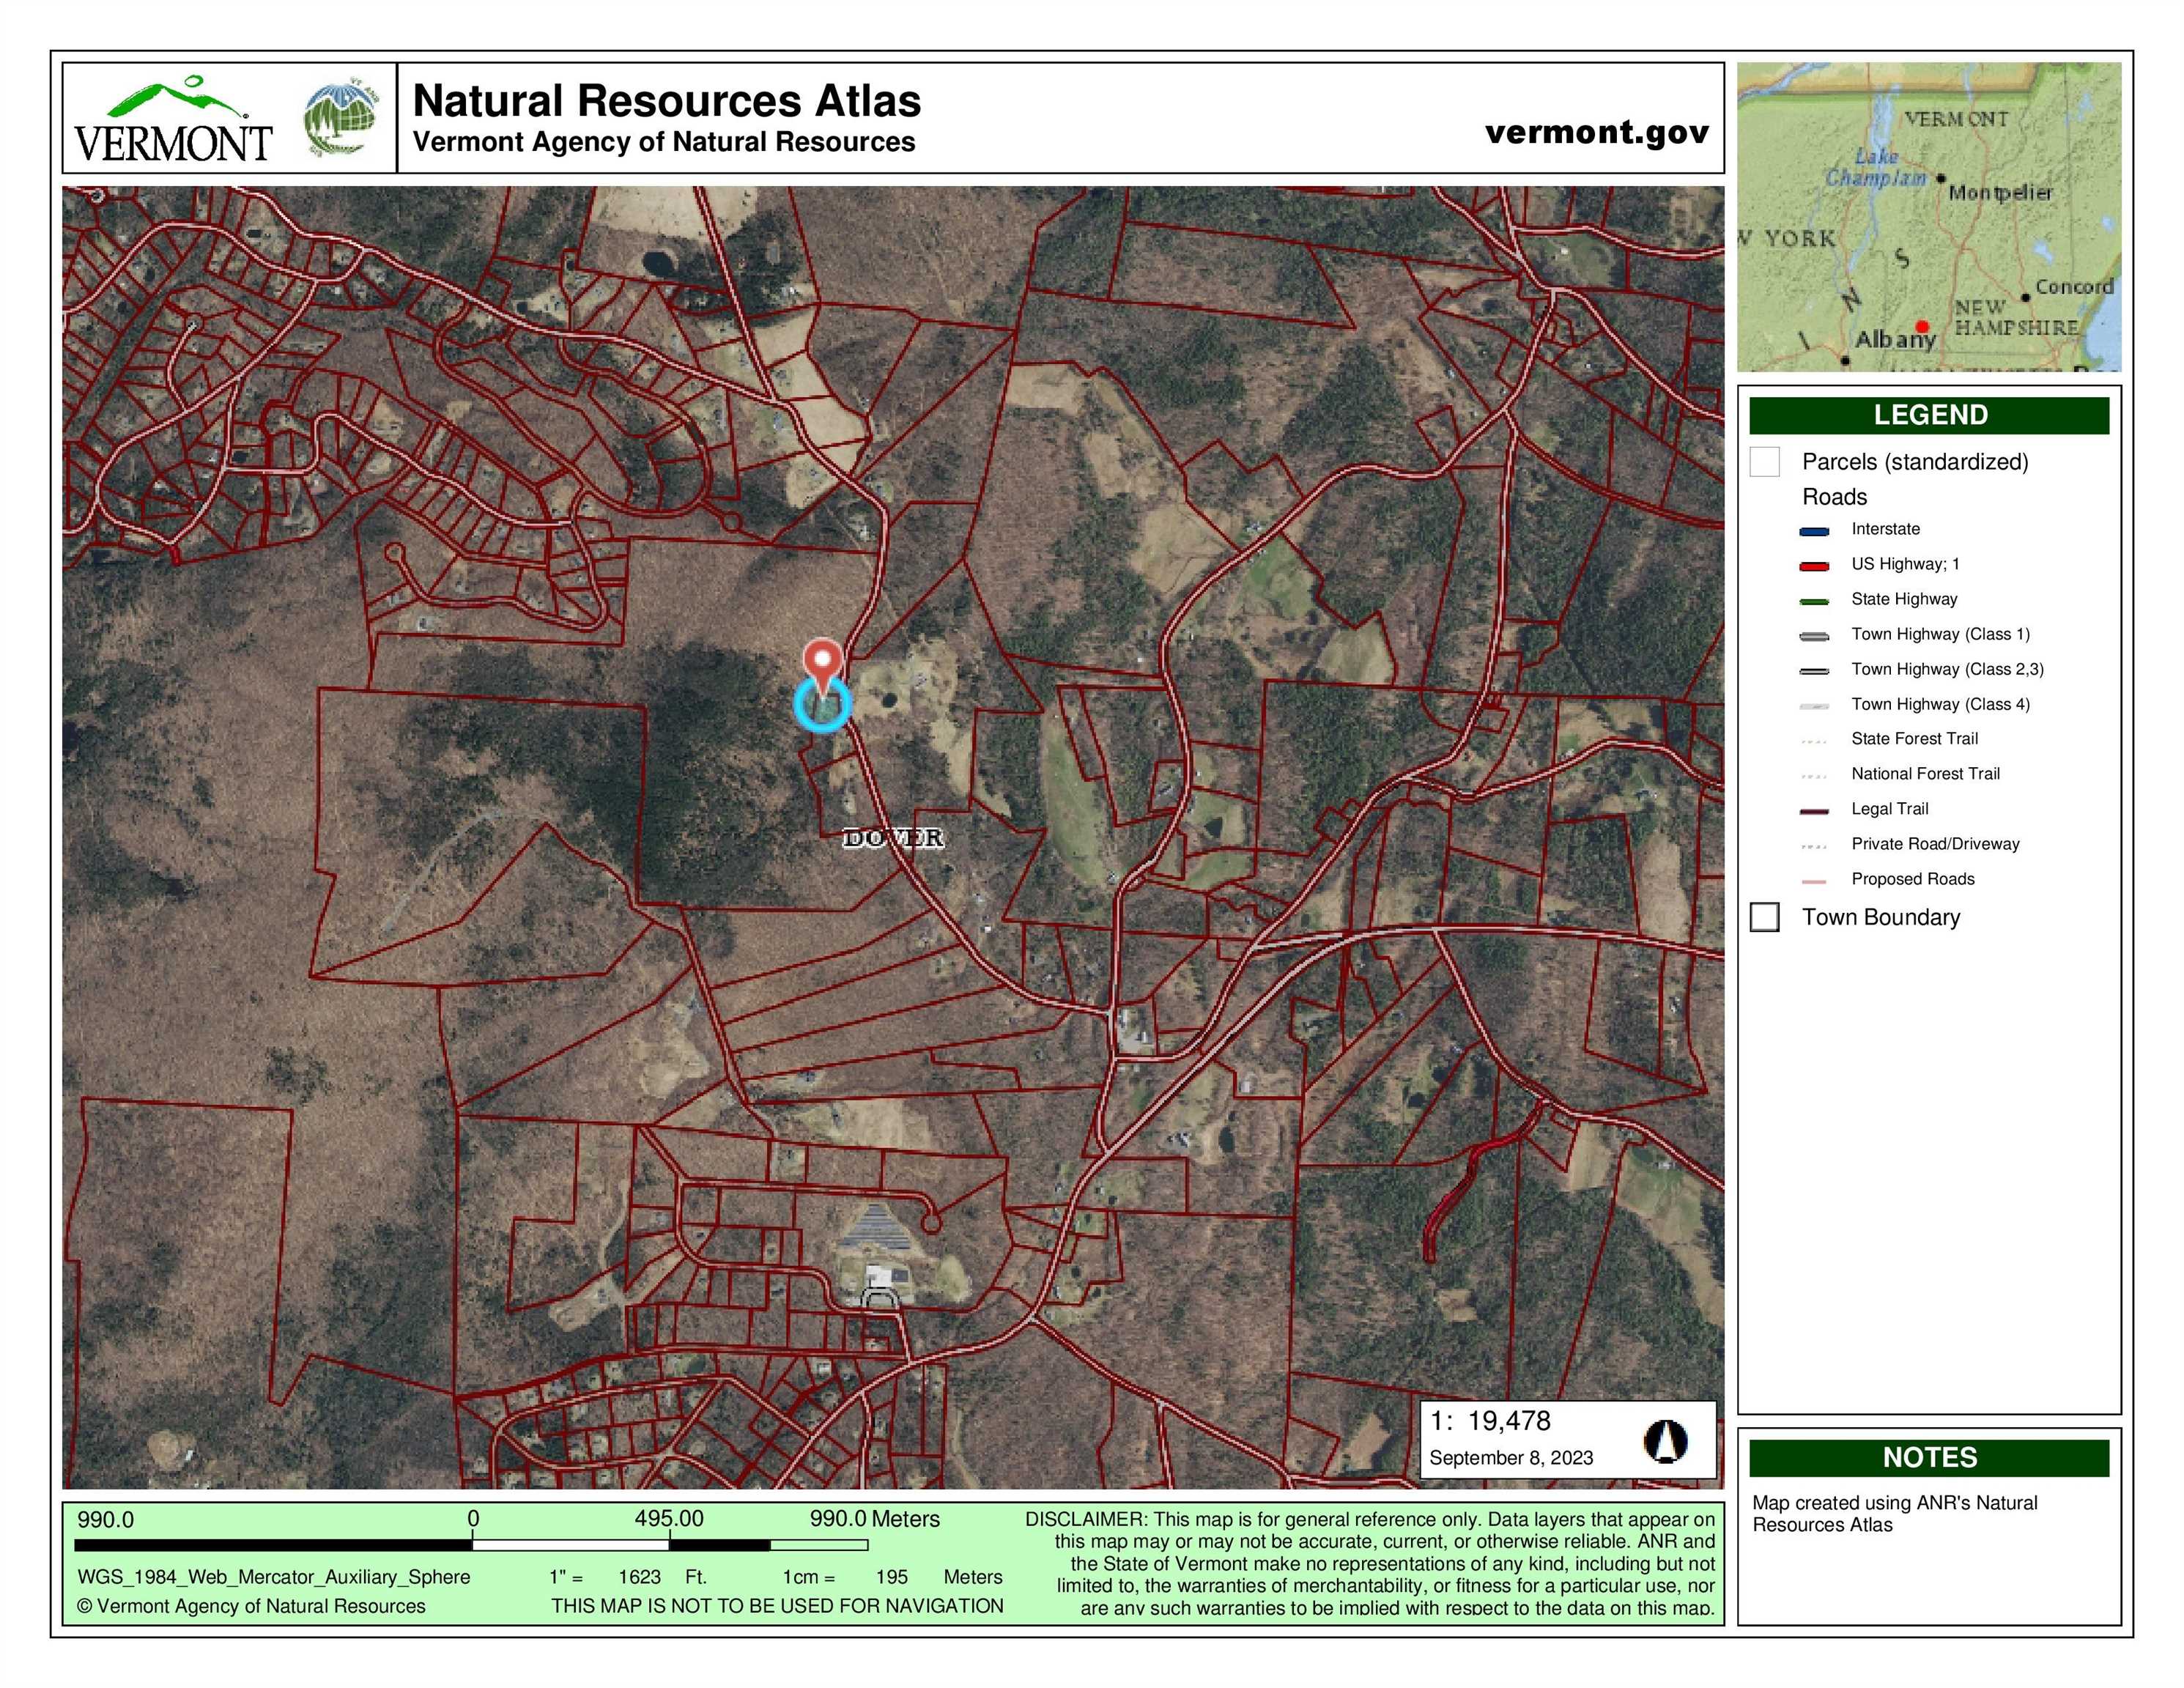2184x1688 pixels.
Task: Click the scale bar graphic
Action: pyautogui.click(x=472, y=1545)
